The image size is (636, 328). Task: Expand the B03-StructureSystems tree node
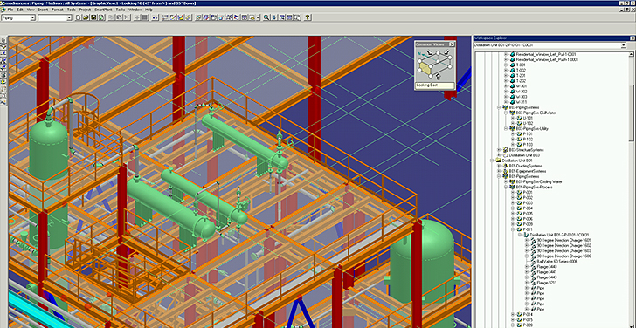pyautogui.click(x=499, y=150)
